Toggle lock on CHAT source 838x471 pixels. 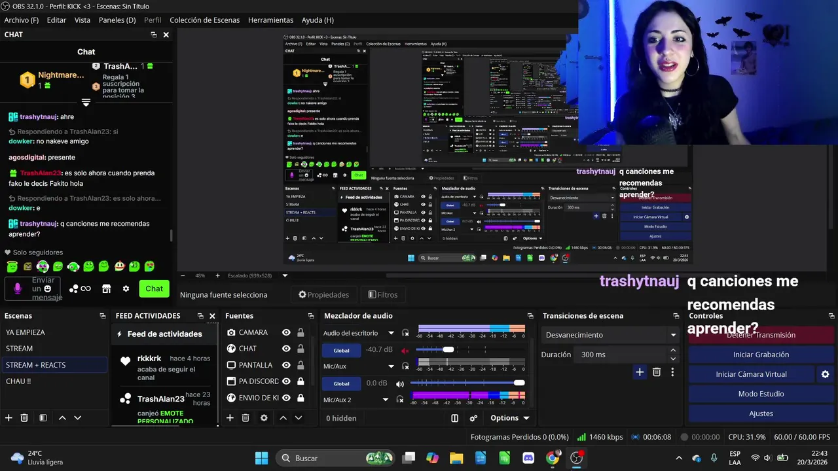[x=301, y=349]
